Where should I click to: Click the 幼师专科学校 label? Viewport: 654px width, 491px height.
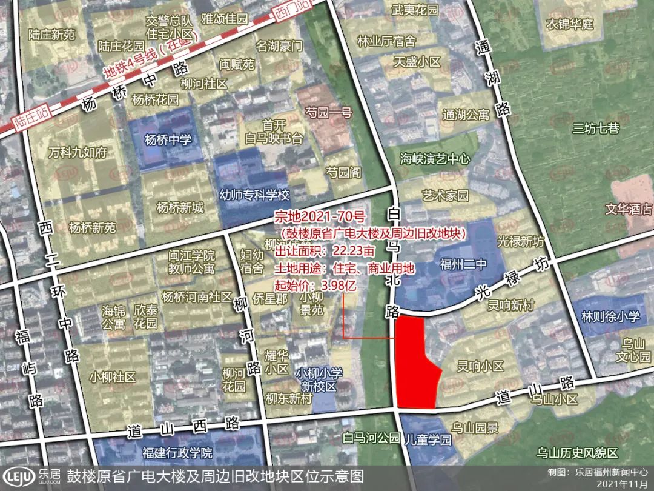click(x=254, y=195)
